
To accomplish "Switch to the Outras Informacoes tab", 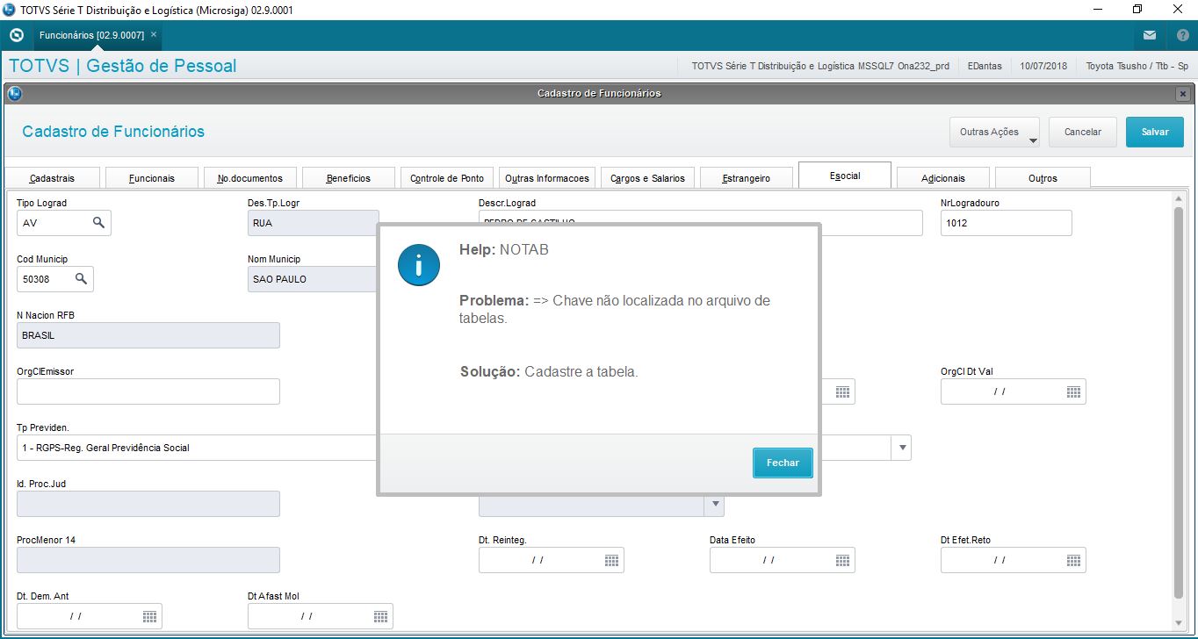I will point(547,178).
